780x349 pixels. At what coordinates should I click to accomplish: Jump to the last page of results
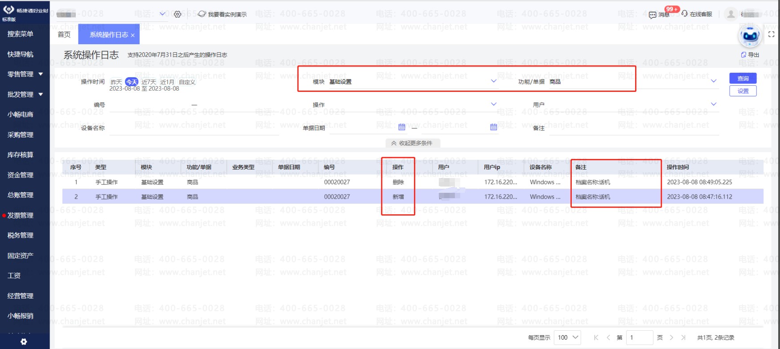pos(683,337)
